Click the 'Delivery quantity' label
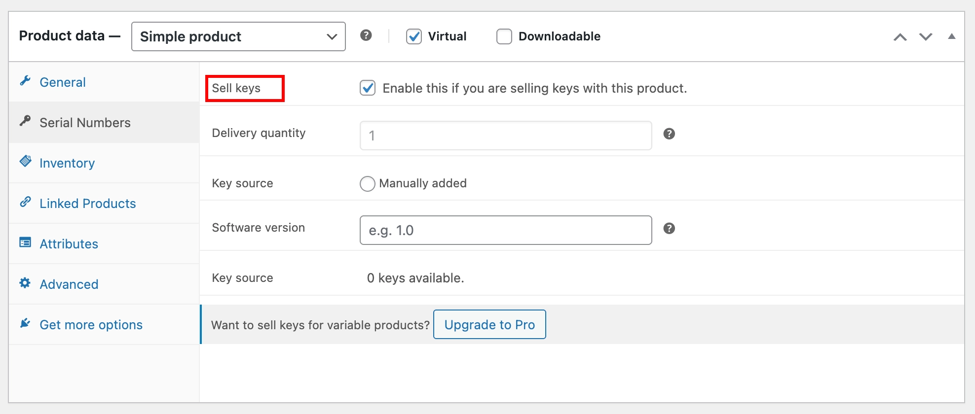This screenshot has height=414, width=975. 259,133
